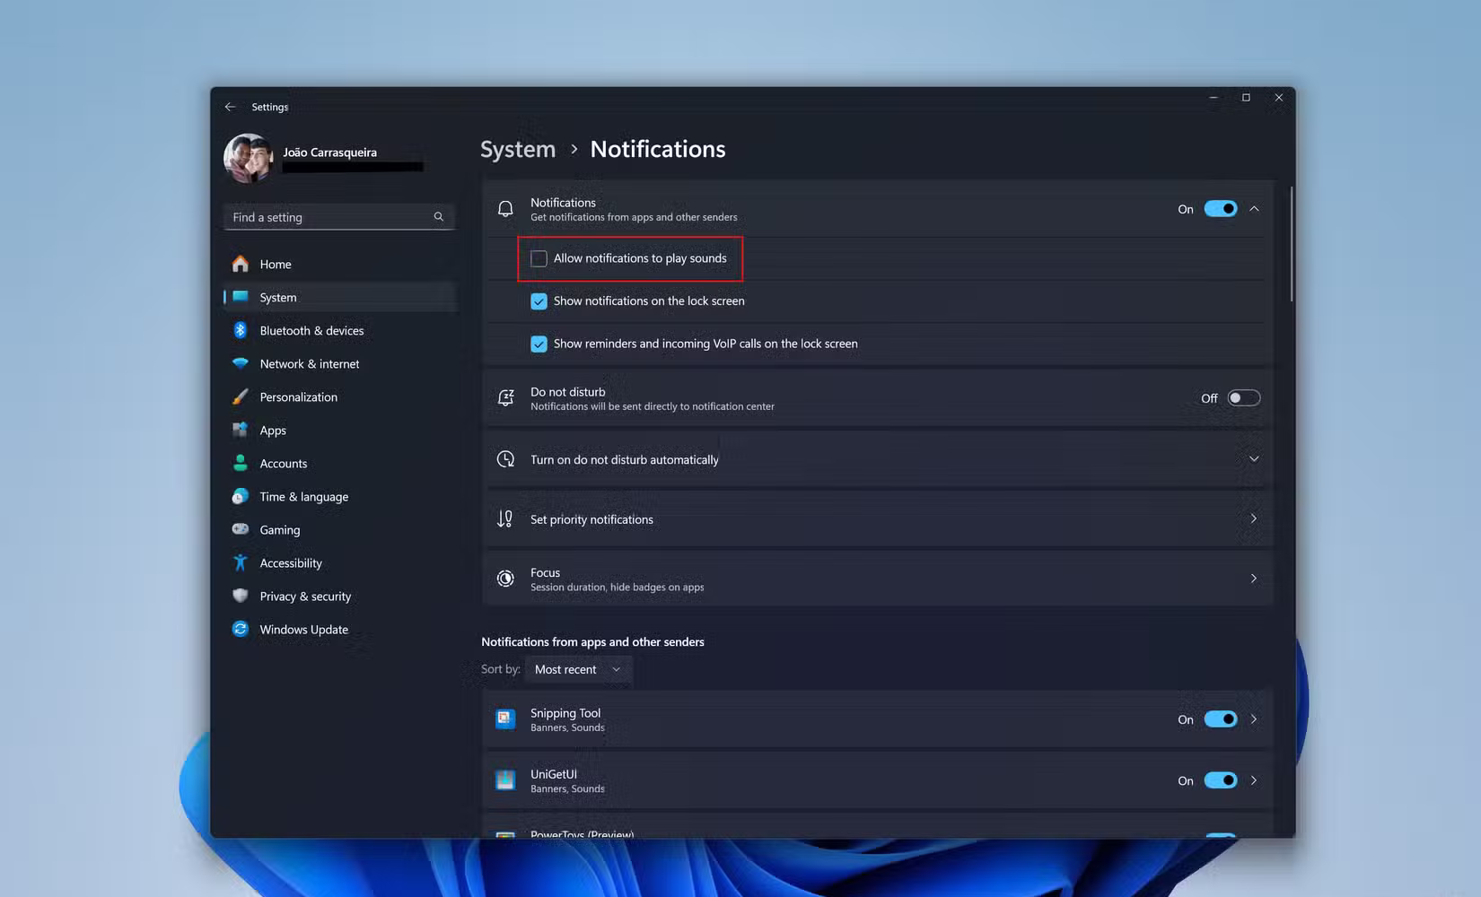Open Personalization in the sidebar
1481x897 pixels.
click(x=298, y=396)
